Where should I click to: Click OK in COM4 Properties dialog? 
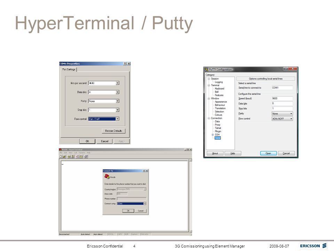(x=87, y=141)
